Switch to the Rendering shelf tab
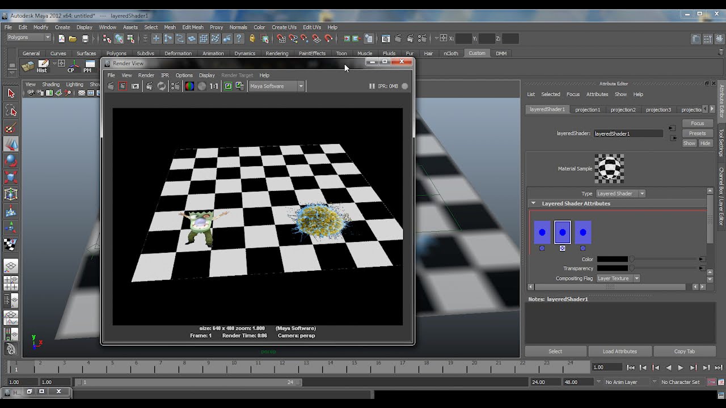The image size is (726, 408). coord(277,53)
